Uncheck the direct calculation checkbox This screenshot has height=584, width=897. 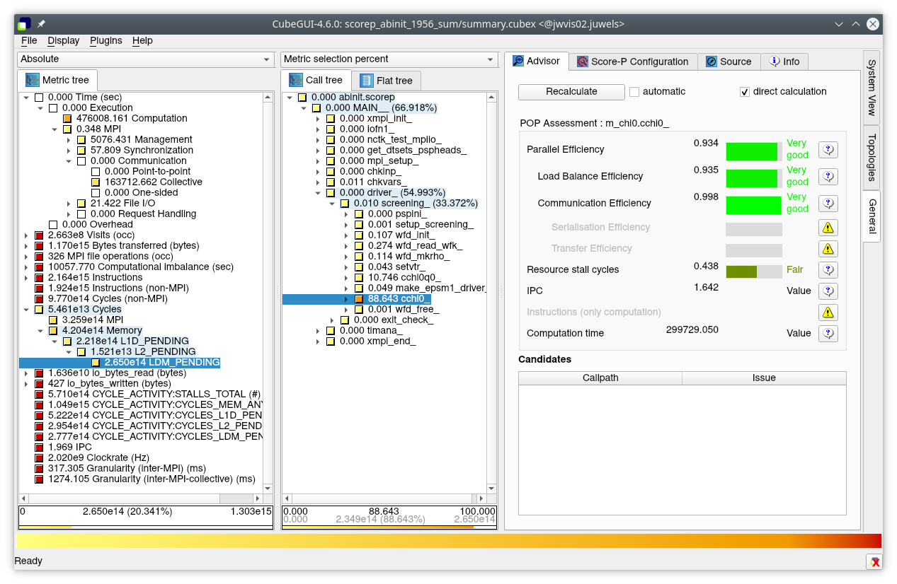(744, 92)
